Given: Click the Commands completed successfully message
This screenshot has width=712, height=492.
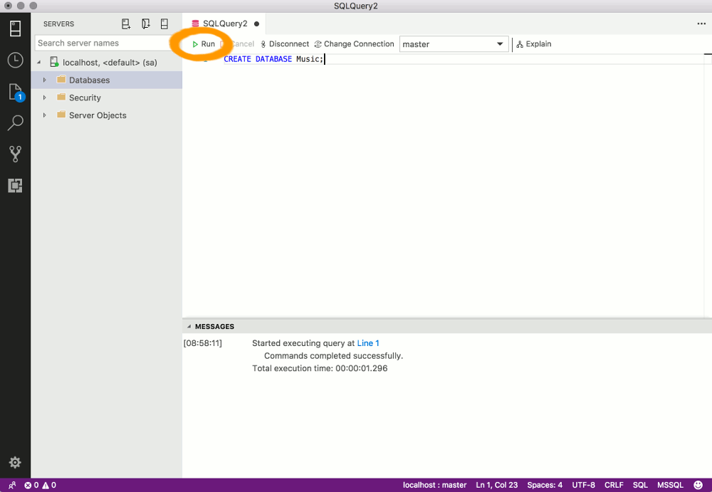Looking at the screenshot, I should 333,356.
